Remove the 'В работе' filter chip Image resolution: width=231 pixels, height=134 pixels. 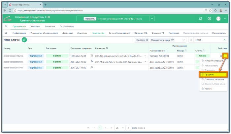click(147, 40)
